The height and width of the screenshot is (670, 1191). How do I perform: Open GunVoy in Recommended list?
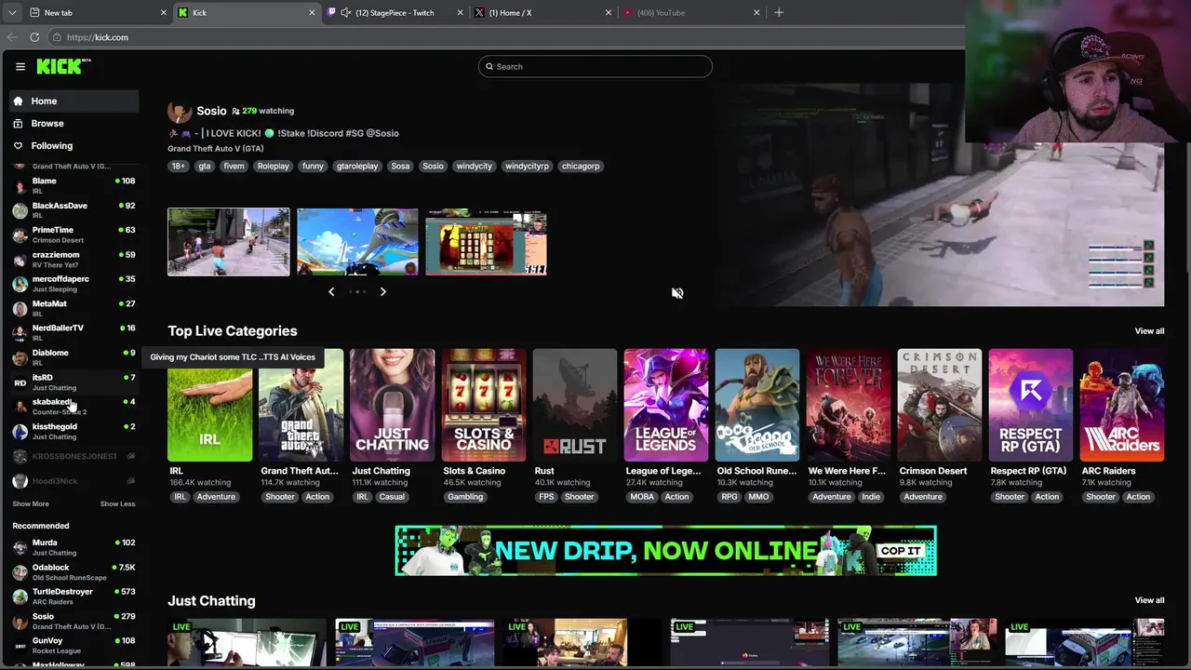click(x=74, y=645)
